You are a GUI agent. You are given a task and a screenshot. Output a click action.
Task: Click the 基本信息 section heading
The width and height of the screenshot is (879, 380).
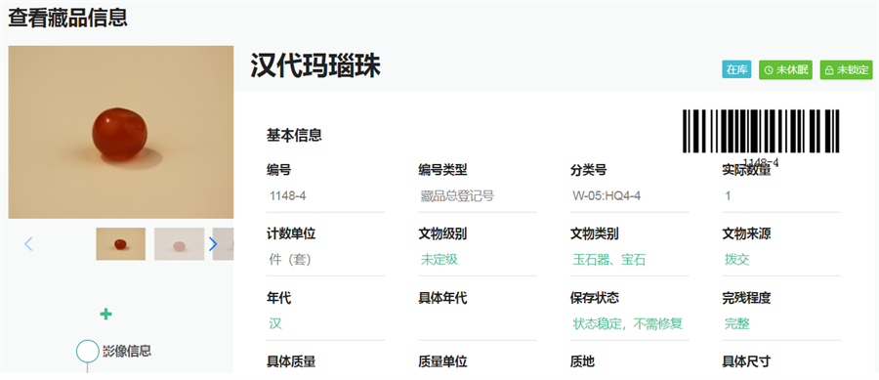[294, 135]
